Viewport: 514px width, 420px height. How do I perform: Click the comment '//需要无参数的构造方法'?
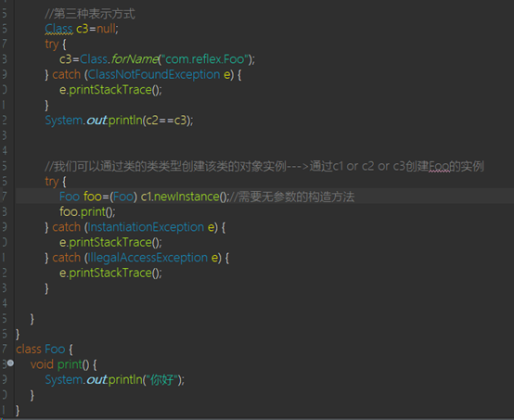click(x=292, y=197)
